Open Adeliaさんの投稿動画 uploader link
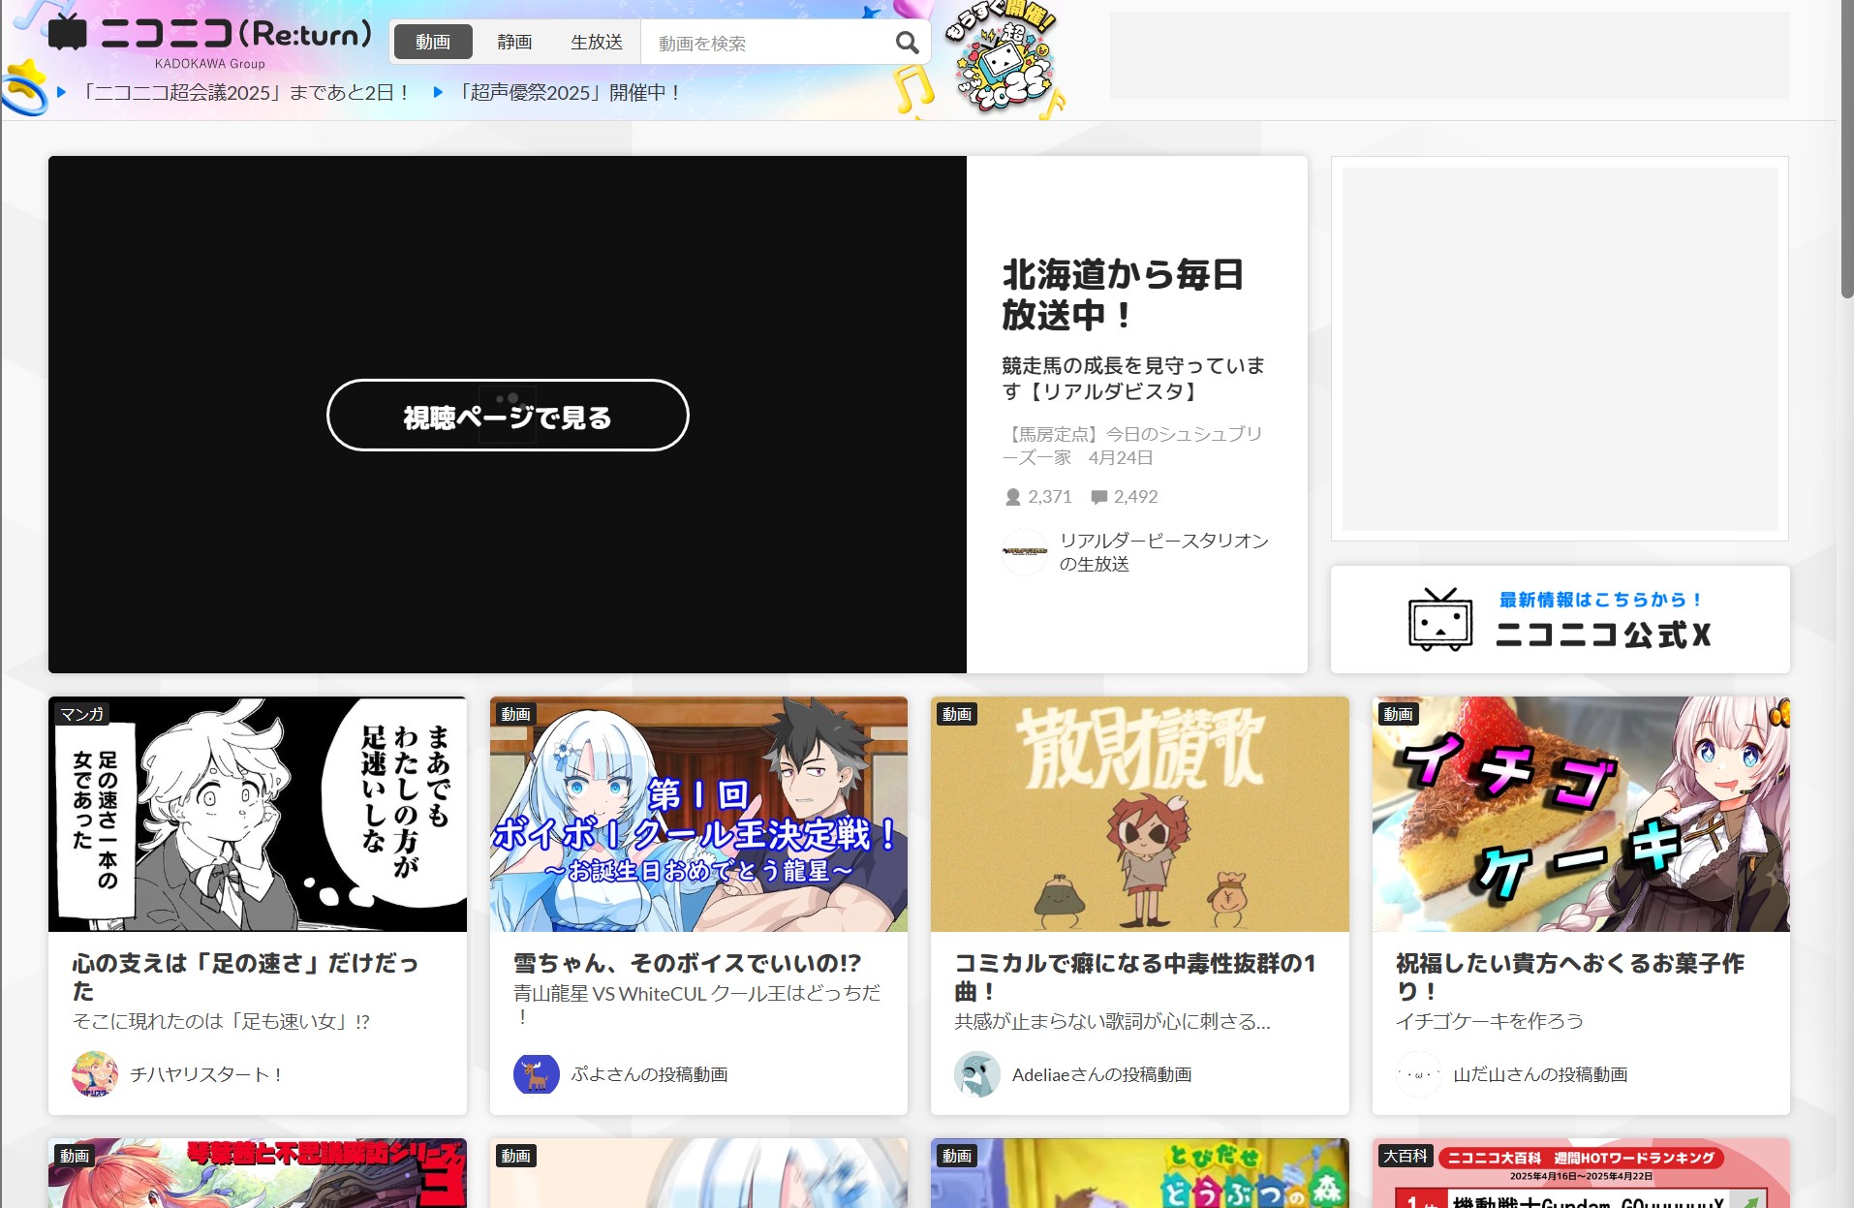1854x1208 pixels. coord(1101,1074)
